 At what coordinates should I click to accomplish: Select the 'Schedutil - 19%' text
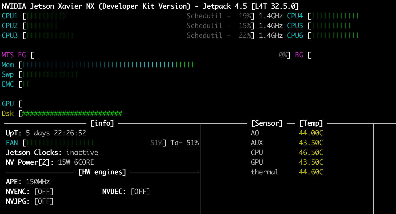point(219,16)
